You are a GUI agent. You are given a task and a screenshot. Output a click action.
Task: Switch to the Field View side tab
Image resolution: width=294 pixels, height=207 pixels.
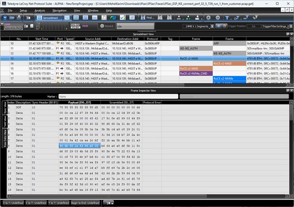pyautogui.click(x=5, y=121)
